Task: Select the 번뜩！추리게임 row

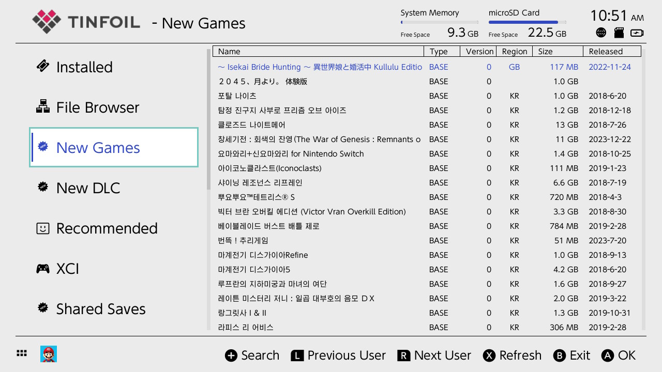Action: coord(427,240)
